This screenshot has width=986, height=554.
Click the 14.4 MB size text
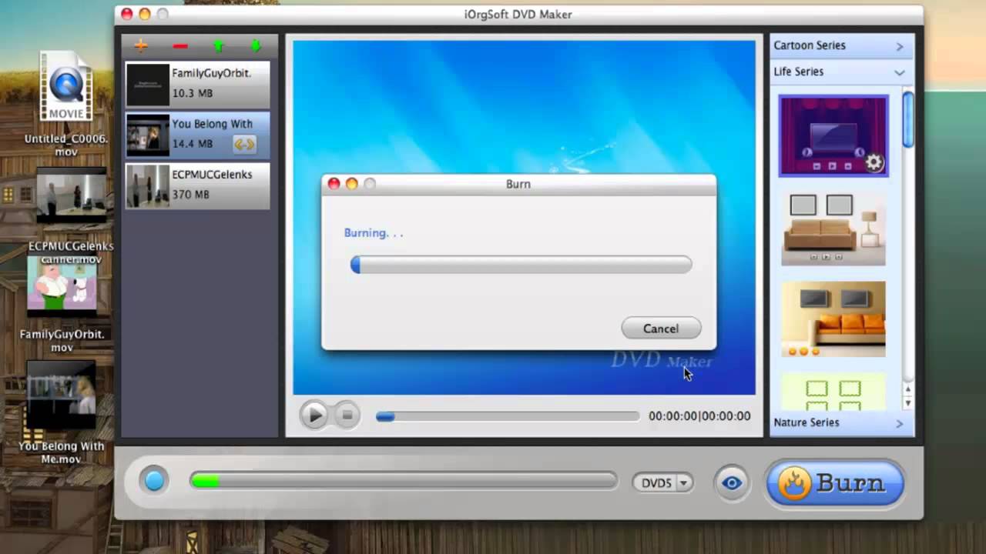(x=192, y=144)
